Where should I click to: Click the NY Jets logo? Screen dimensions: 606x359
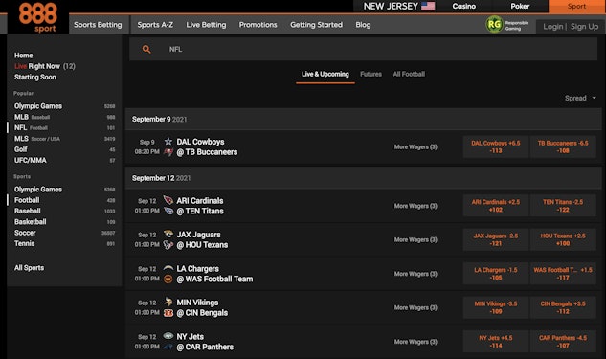168,336
